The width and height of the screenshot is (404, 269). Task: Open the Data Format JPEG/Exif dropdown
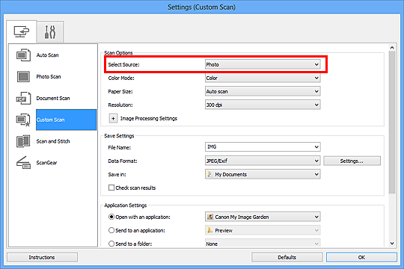[263, 161]
